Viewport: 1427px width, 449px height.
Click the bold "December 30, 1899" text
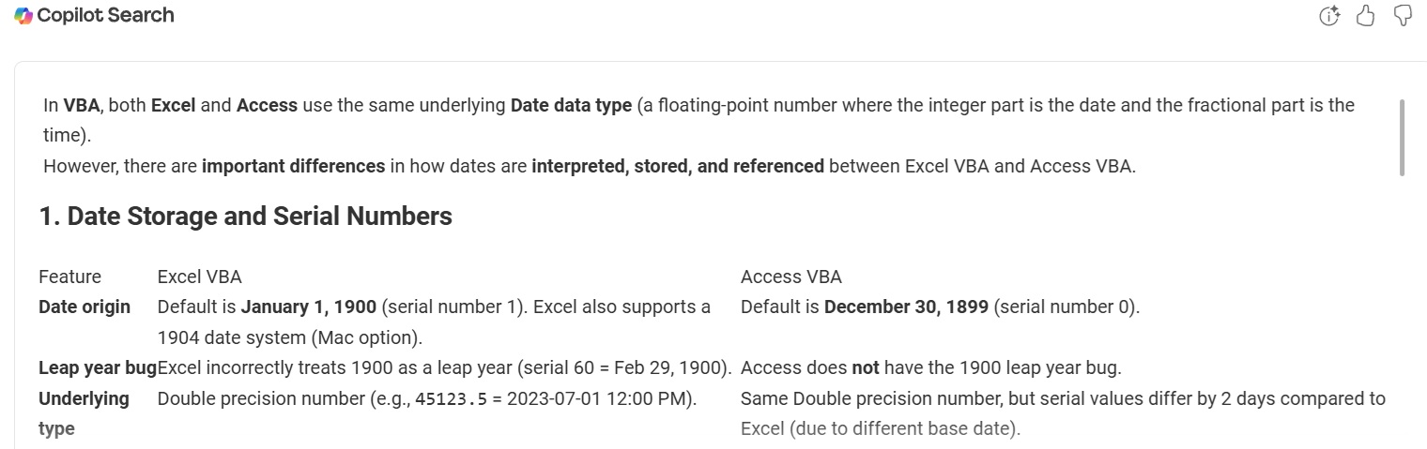[906, 307]
